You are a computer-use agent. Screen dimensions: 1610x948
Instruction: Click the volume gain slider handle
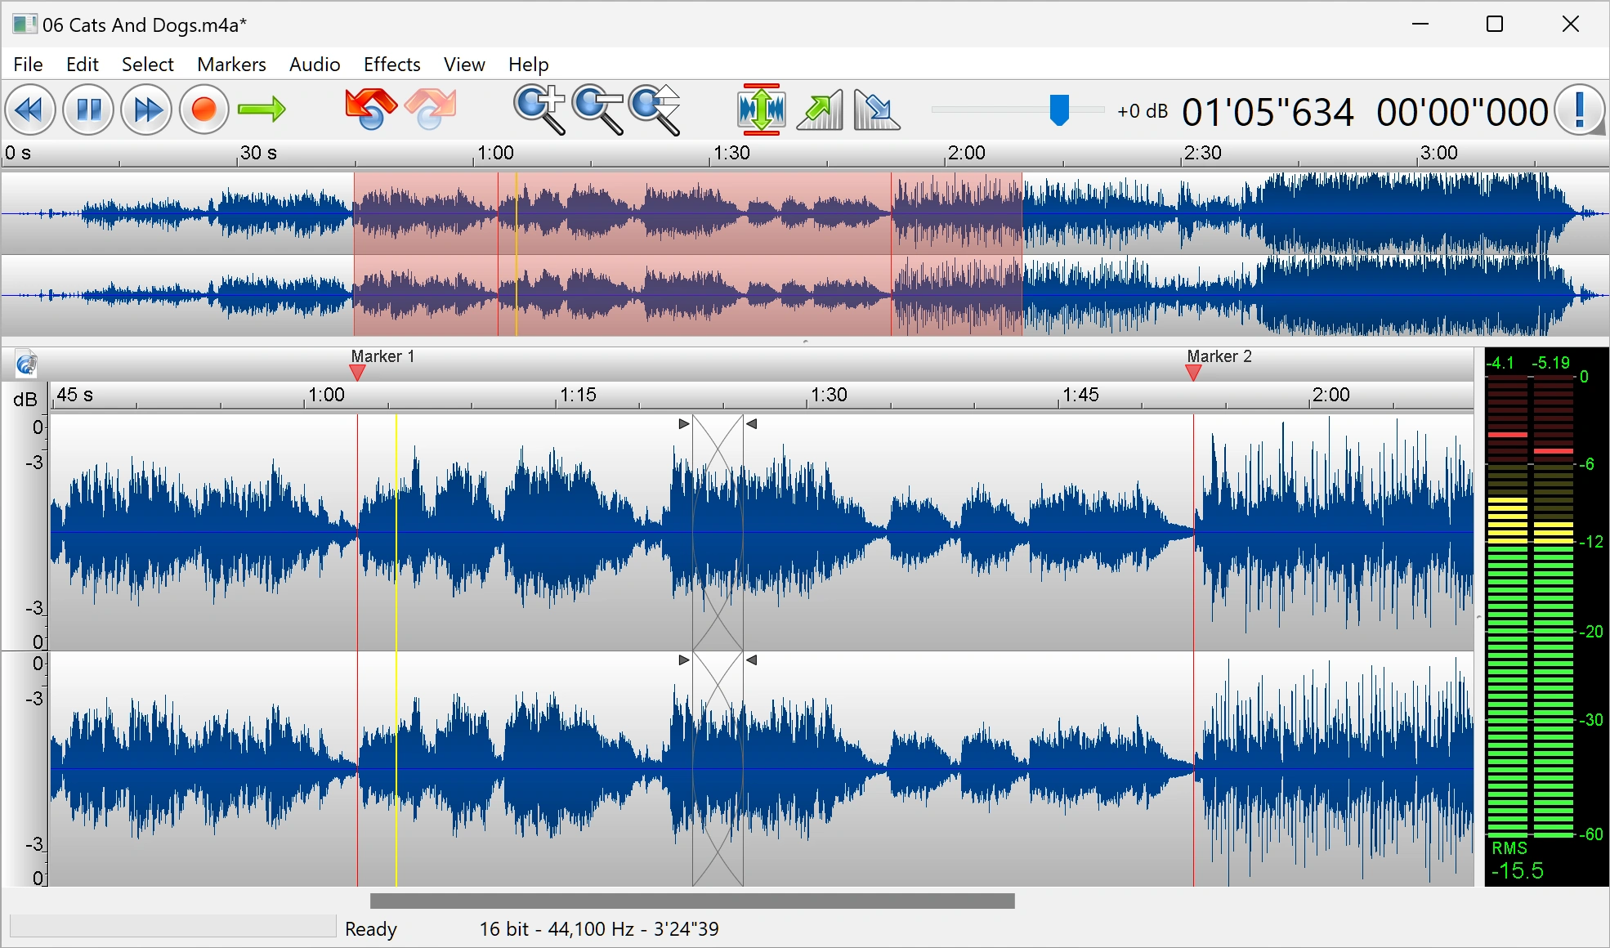tap(1059, 110)
